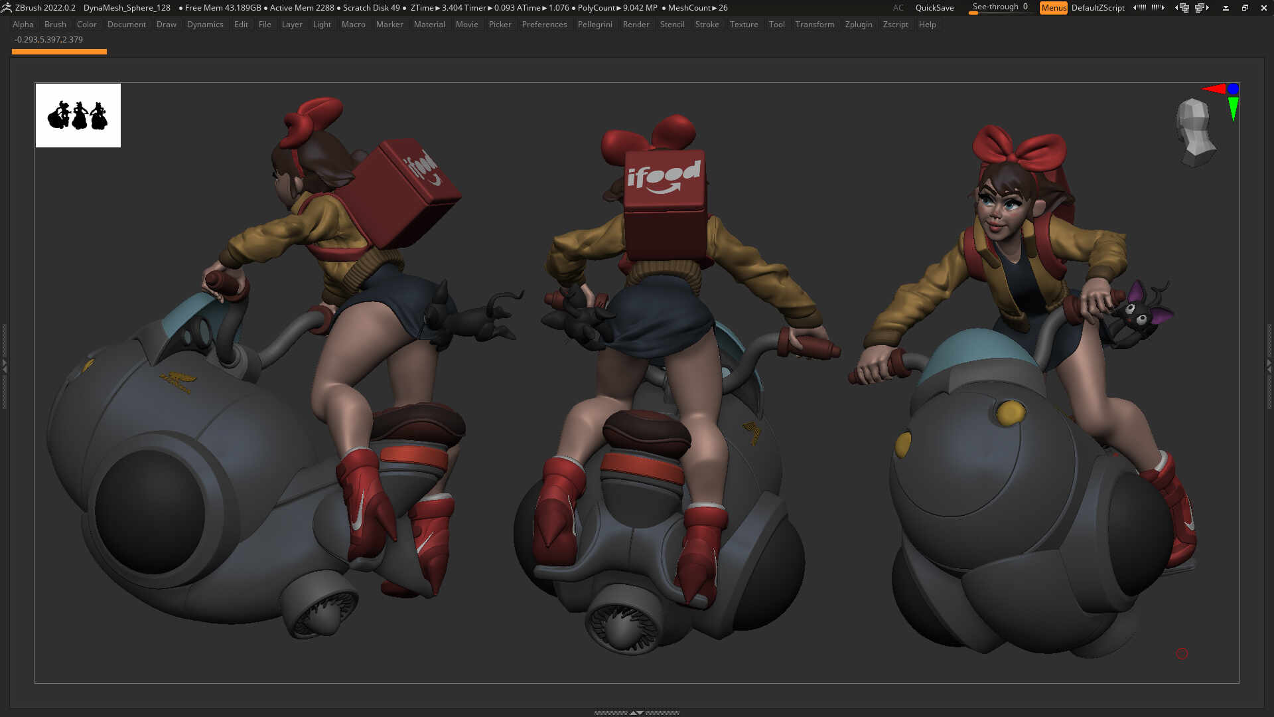The image size is (1274, 717).
Task: Open the Help menu
Action: tap(928, 25)
